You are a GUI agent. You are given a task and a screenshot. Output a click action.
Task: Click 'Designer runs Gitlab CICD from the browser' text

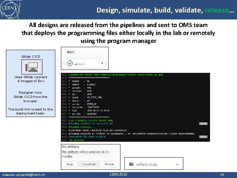pos(30,97)
